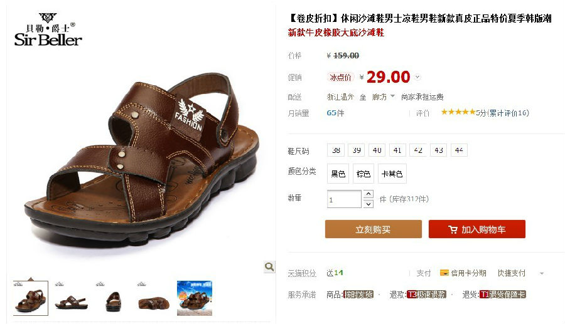The image size is (565, 324).
Task: Click the five-star rating icons
Action: tap(458, 112)
